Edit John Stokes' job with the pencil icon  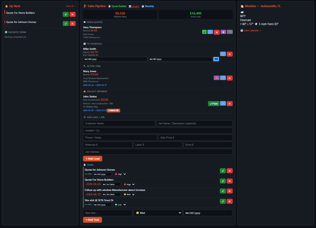(223, 104)
